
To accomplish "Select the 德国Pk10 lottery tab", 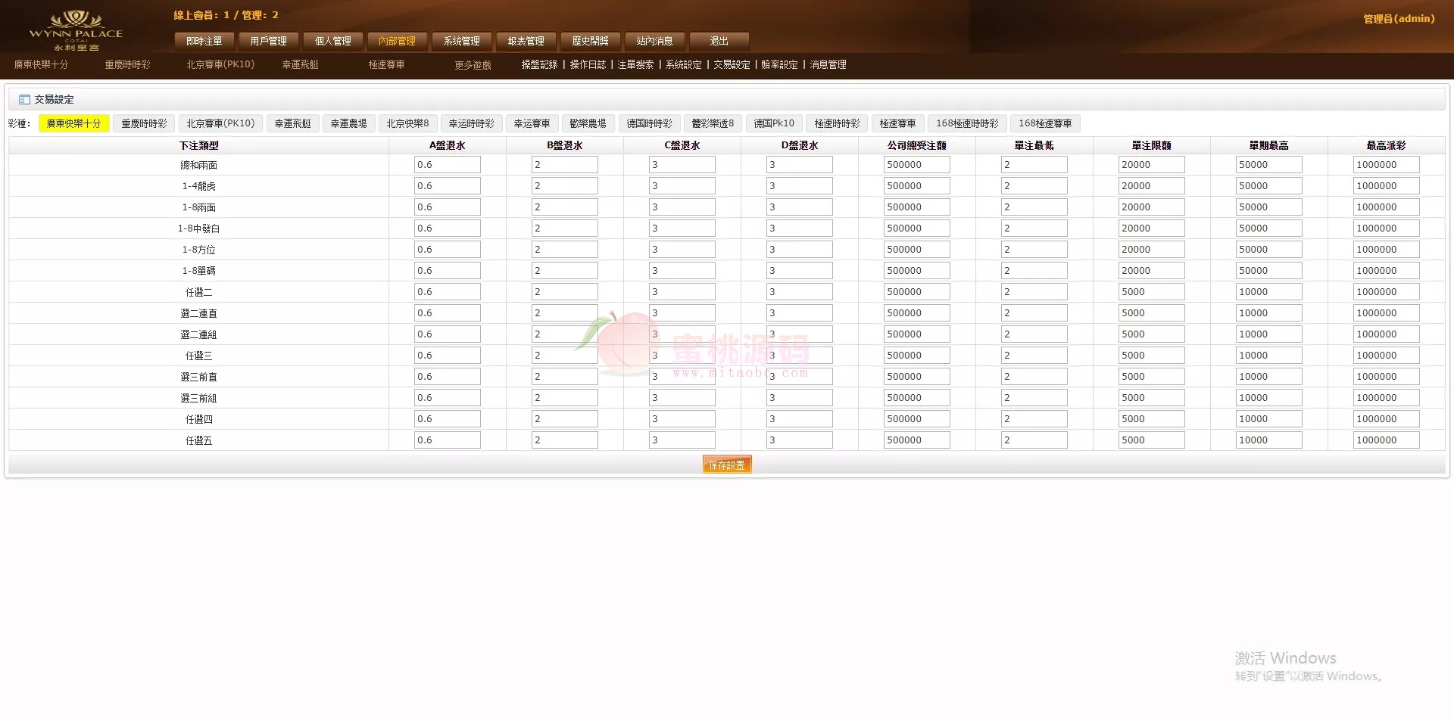I will tap(774, 123).
